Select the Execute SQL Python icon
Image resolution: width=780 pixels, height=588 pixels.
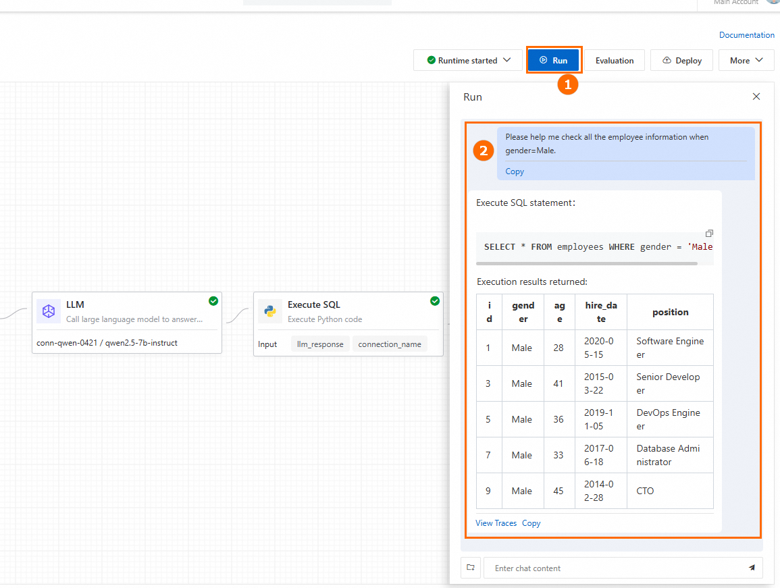270,311
